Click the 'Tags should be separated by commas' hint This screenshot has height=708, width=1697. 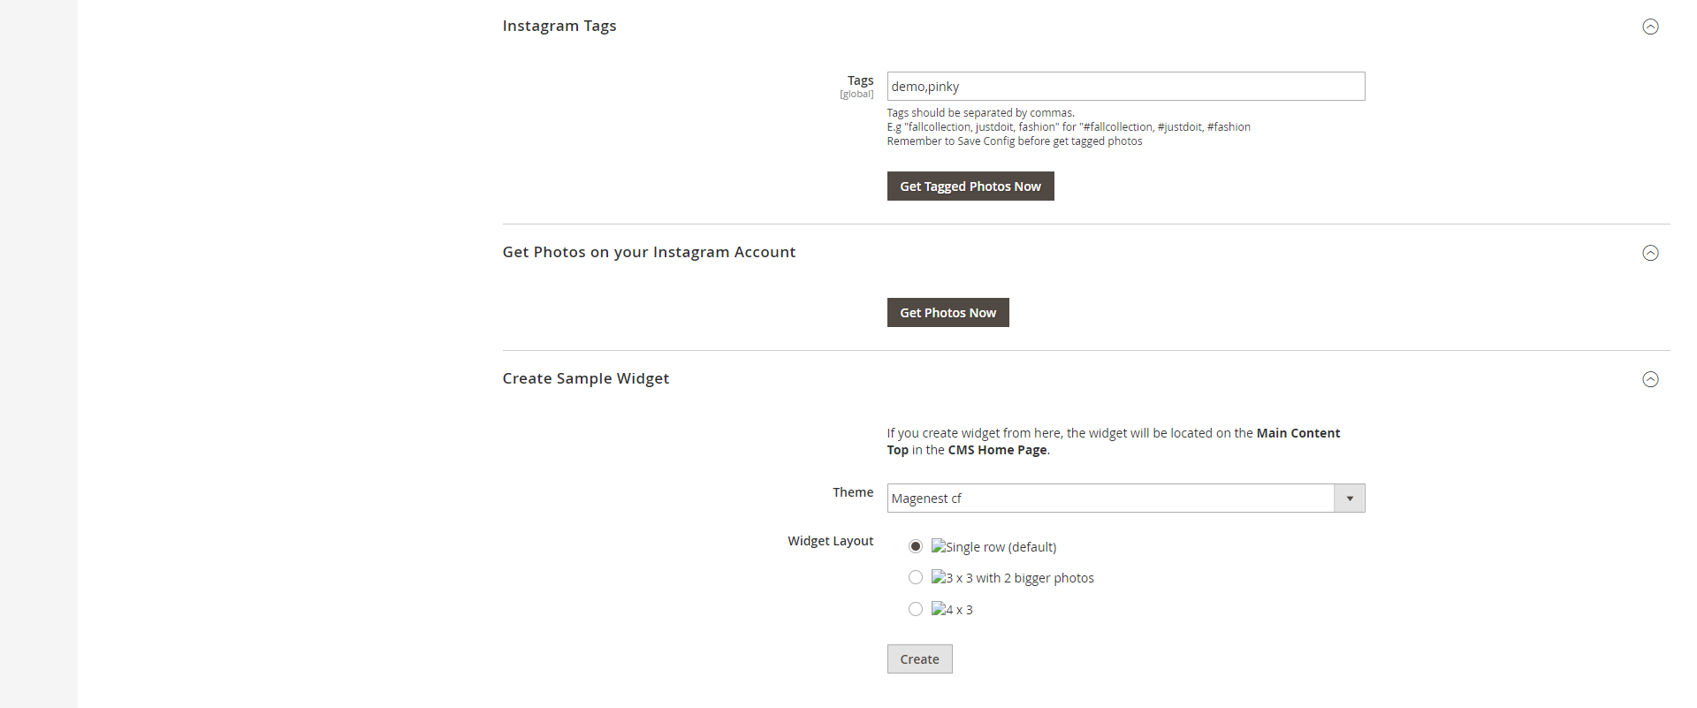pyautogui.click(x=981, y=113)
